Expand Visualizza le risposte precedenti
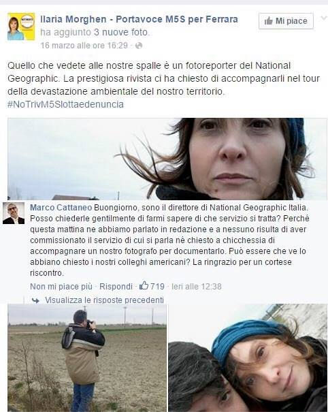The image size is (328, 412). (104, 300)
